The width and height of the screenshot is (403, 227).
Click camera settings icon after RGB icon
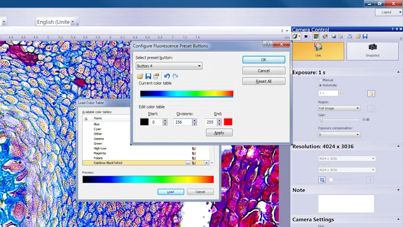click(325, 36)
